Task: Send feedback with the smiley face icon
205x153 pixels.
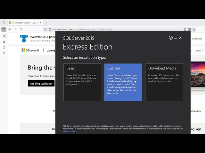Action: (x=171, y=38)
